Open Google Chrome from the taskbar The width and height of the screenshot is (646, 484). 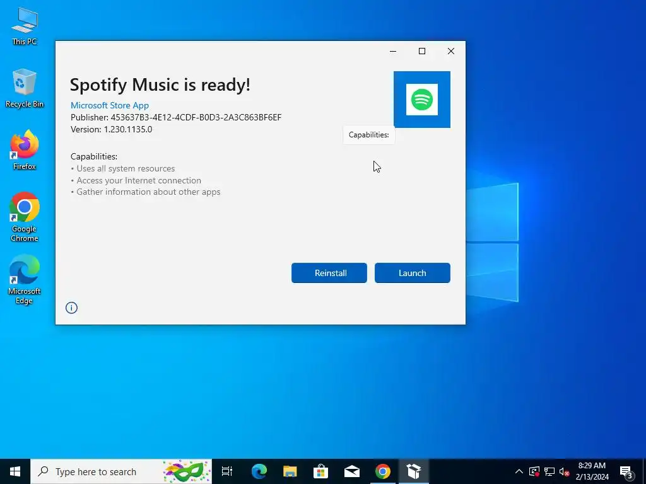tap(383, 471)
